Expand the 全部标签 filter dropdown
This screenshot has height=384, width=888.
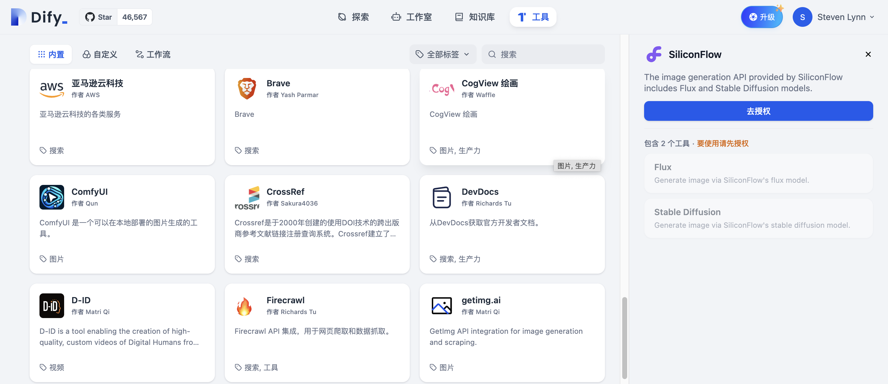tap(443, 55)
